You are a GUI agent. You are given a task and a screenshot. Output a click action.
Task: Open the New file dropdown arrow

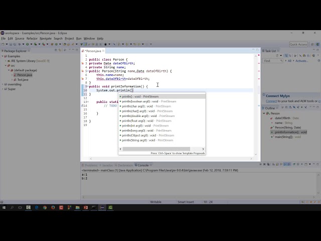pos(7,44)
